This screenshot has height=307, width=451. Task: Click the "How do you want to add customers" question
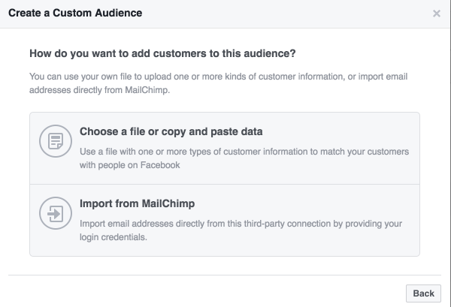pyautogui.click(x=162, y=54)
